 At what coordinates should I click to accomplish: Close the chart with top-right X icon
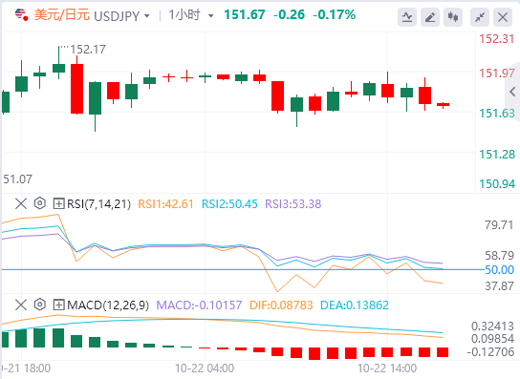point(503,17)
